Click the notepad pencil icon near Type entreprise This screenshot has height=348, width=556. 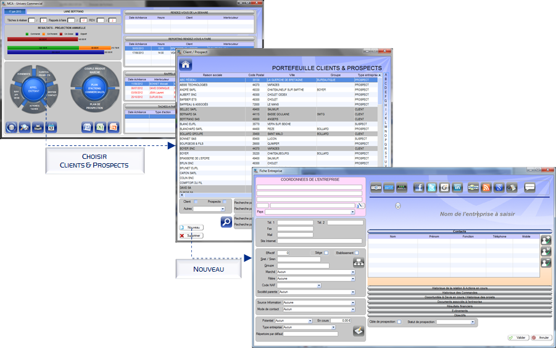(359, 331)
